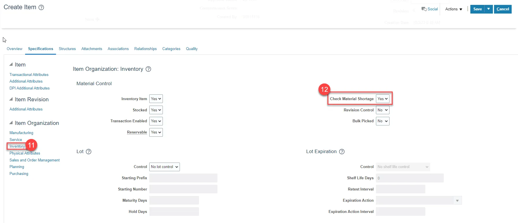The height and width of the screenshot is (223, 518).
Task: Open the Lot Control dropdown
Action: (164, 167)
